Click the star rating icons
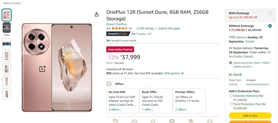 coord(119,28)
